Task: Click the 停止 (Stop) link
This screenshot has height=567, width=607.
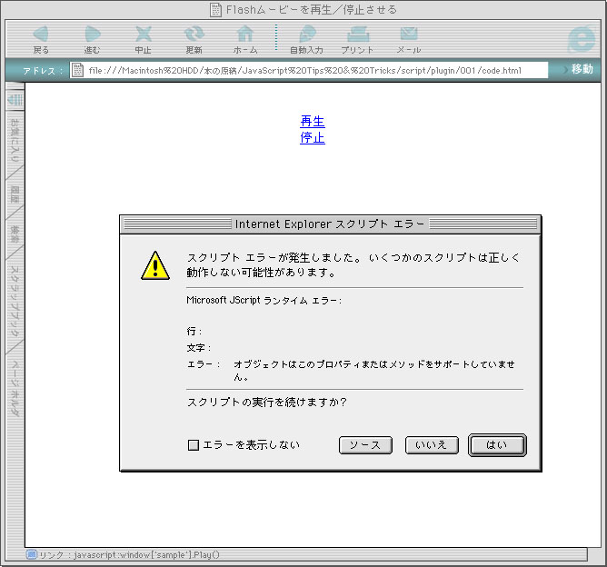Action: click(313, 137)
